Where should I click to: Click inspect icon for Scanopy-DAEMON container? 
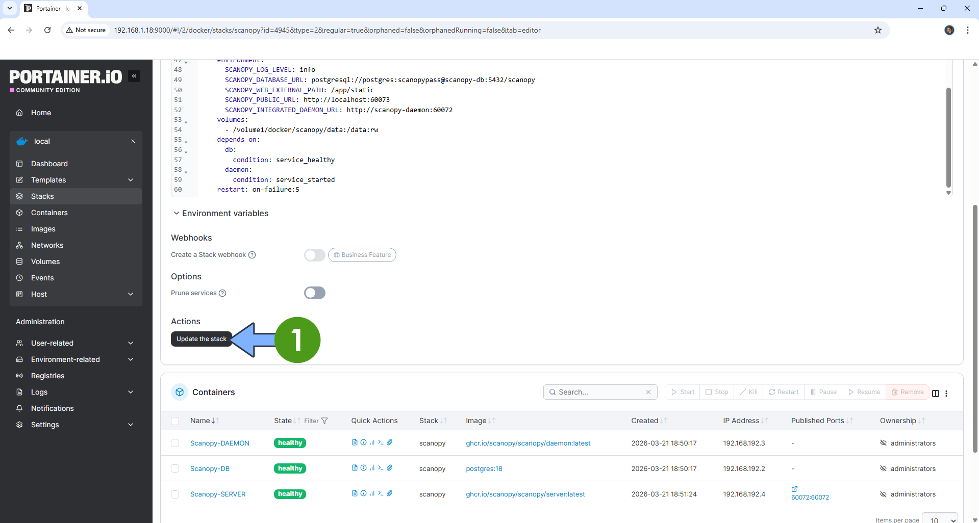363,442
